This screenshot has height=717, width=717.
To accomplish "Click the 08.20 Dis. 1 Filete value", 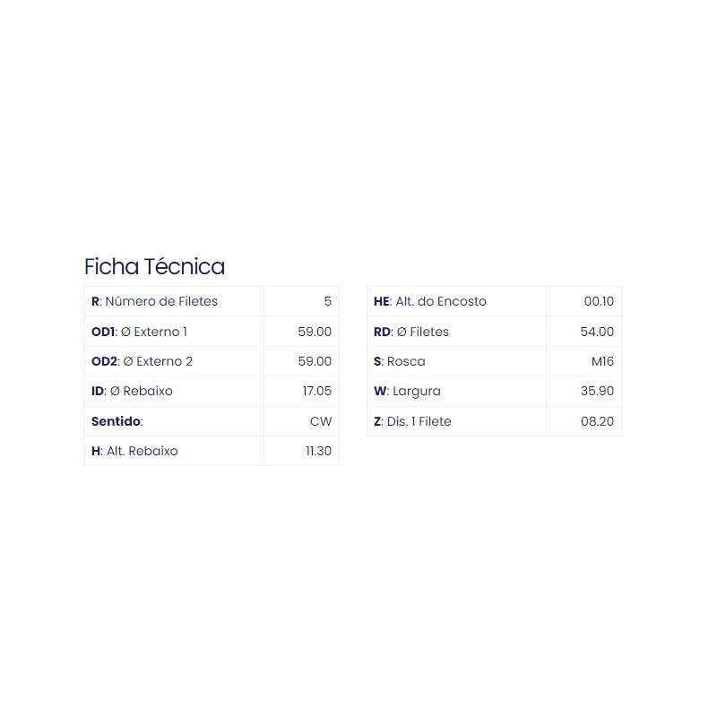I will coord(597,421).
